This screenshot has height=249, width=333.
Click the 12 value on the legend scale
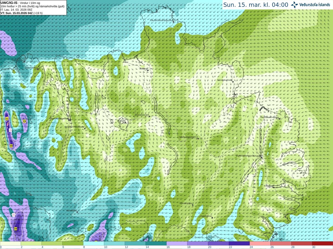tap(126, 247)
